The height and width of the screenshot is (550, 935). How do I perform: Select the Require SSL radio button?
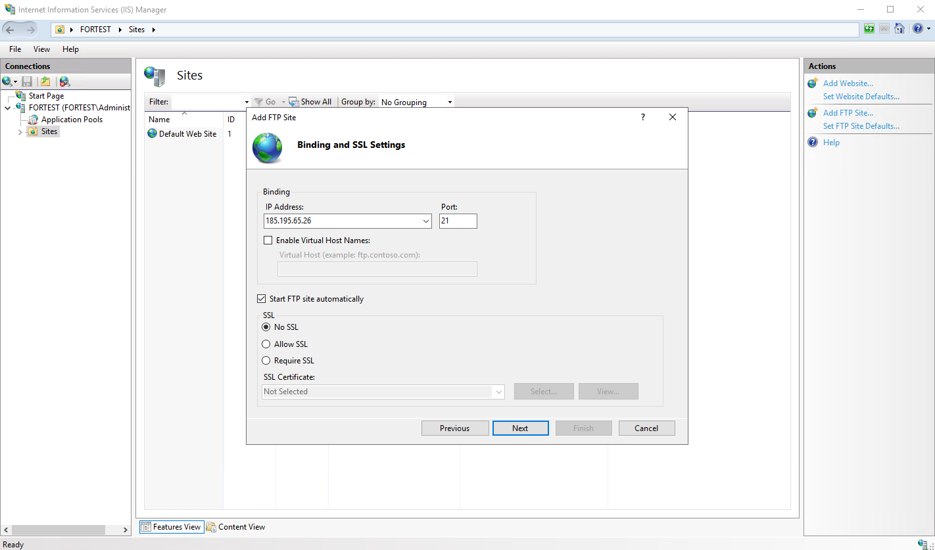(266, 361)
